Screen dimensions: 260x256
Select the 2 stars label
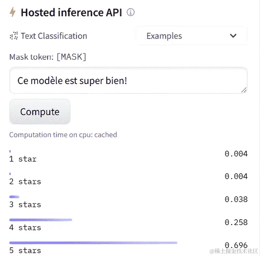click(x=25, y=182)
